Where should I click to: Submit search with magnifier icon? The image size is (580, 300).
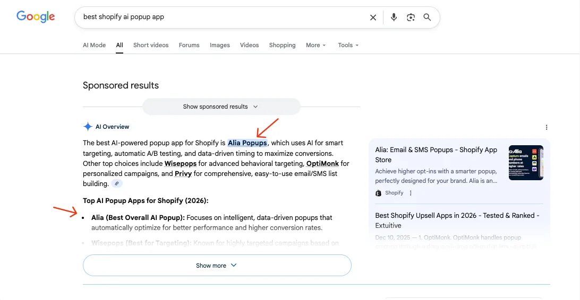(427, 17)
